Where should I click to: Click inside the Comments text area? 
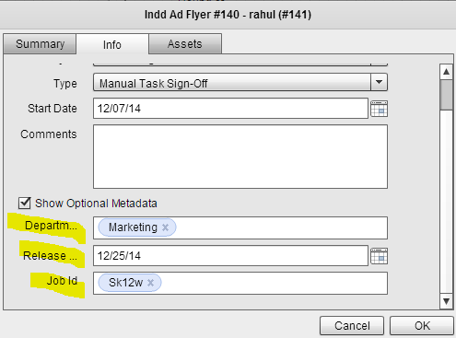pyautogui.click(x=240, y=157)
